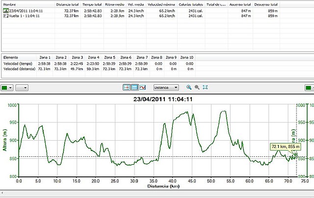Open the empty secondary series dropdown
Image resolution: width=314 pixels, height=198 pixels.
[22, 88]
